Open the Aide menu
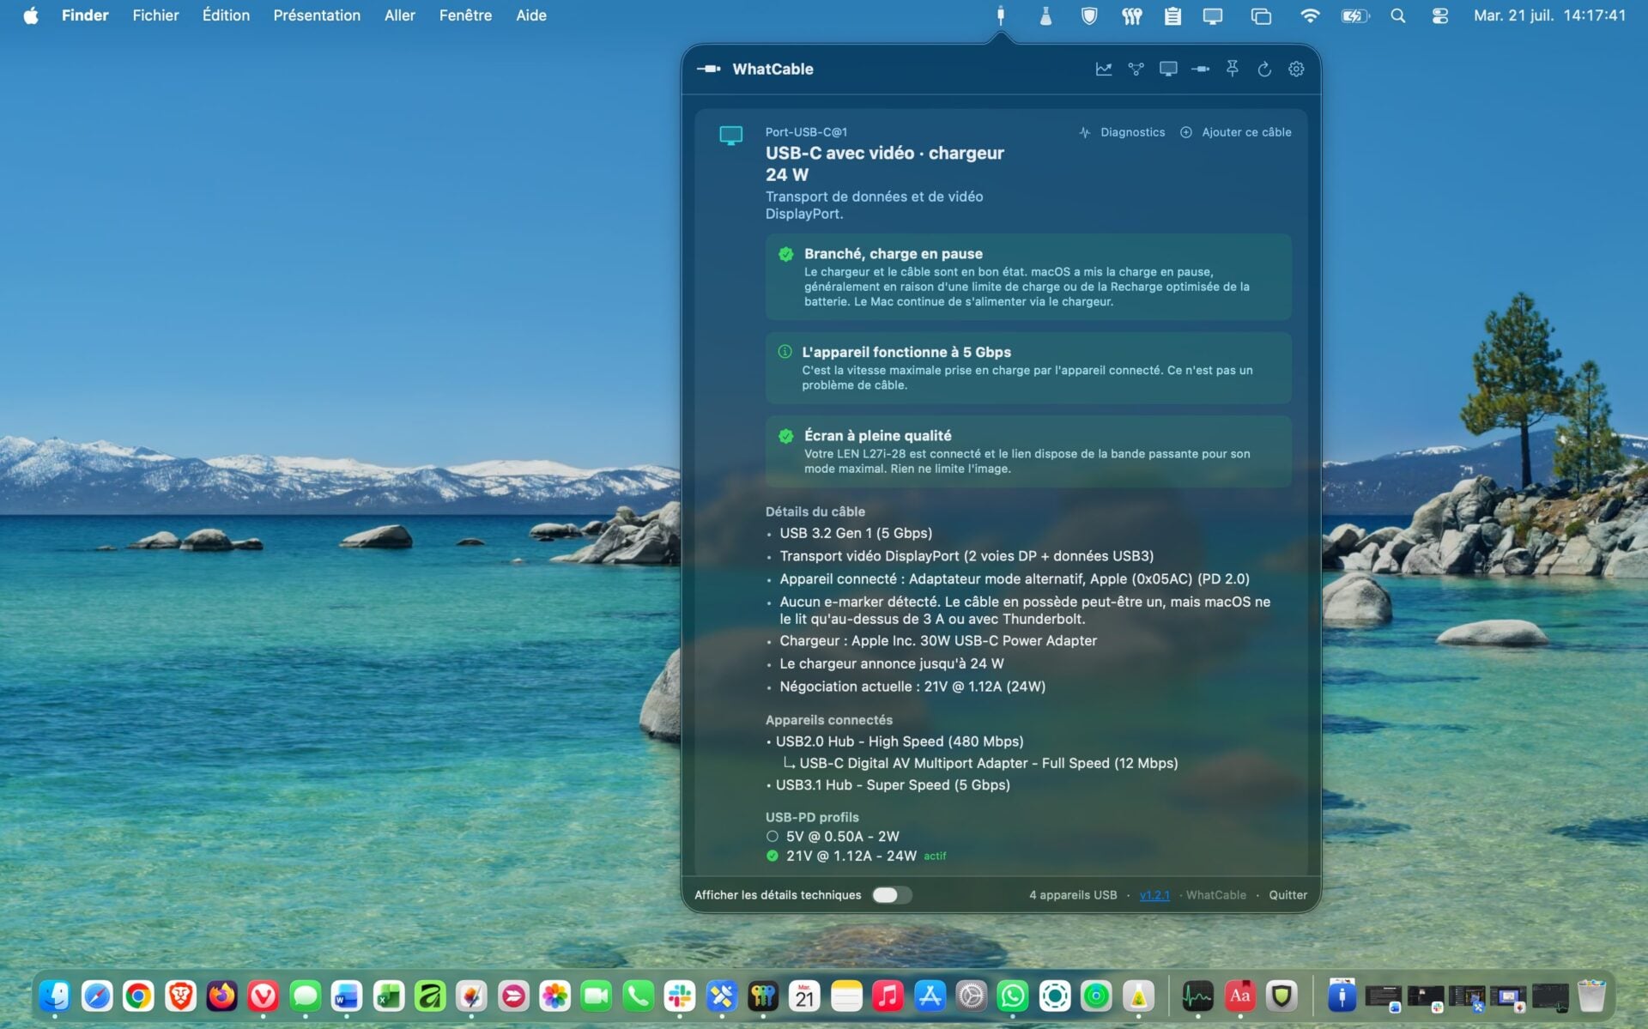This screenshot has height=1029, width=1648. point(531,15)
